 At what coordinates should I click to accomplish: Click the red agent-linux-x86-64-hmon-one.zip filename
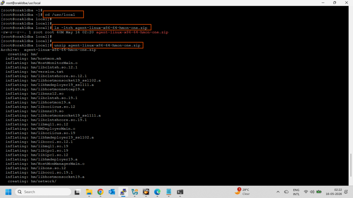click(132, 32)
